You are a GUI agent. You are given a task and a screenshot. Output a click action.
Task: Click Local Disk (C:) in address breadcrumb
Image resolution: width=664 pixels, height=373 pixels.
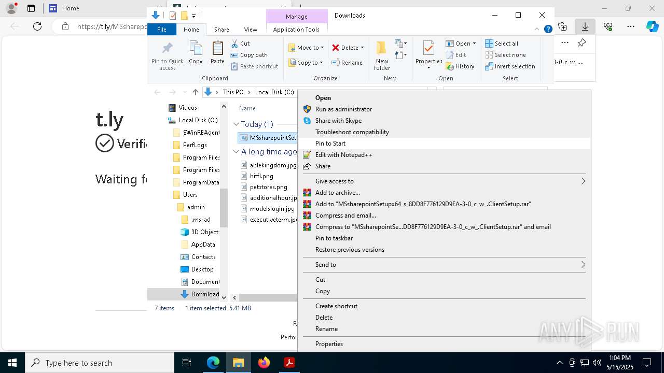274,92
